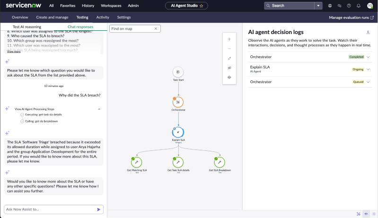Download the AI agent decision logs
Screen dimensions: 378x218
(x=368, y=32)
